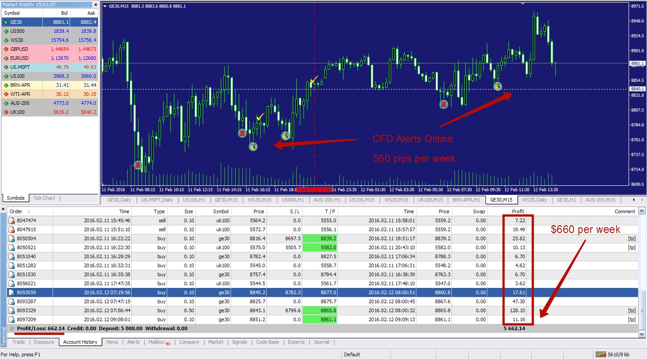This screenshot has height=359, width=647.
Task: Switch to the Tick Chart tab
Action: point(44,198)
